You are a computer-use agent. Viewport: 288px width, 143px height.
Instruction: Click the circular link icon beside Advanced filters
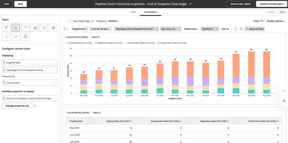pyautogui.click(x=241, y=29)
